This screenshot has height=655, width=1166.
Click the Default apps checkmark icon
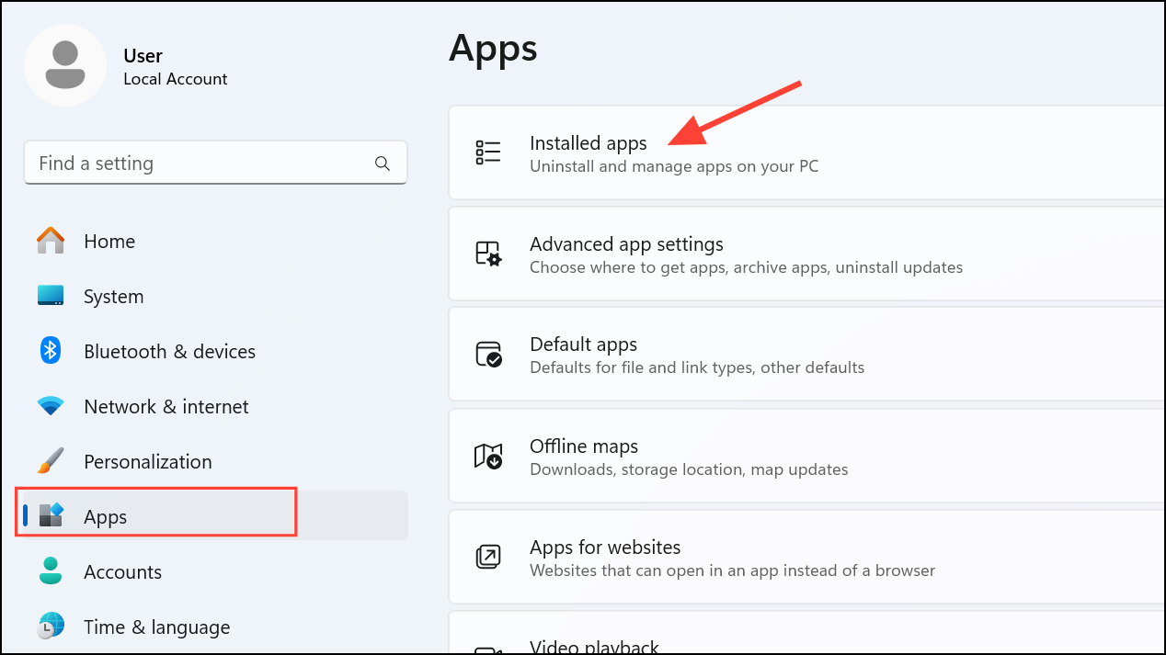click(488, 354)
